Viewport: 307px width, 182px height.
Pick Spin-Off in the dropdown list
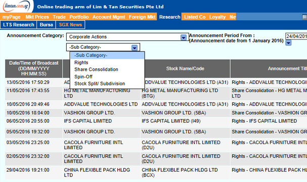point(83,77)
